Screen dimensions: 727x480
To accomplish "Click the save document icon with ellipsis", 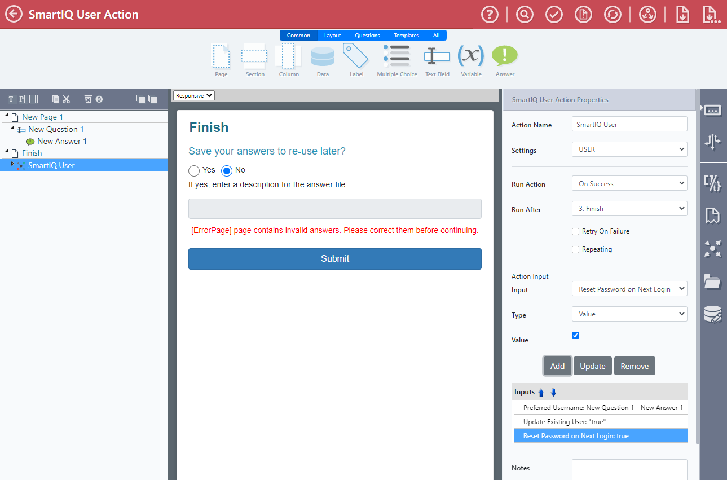I will pyautogui.click(x=712, y=14).
